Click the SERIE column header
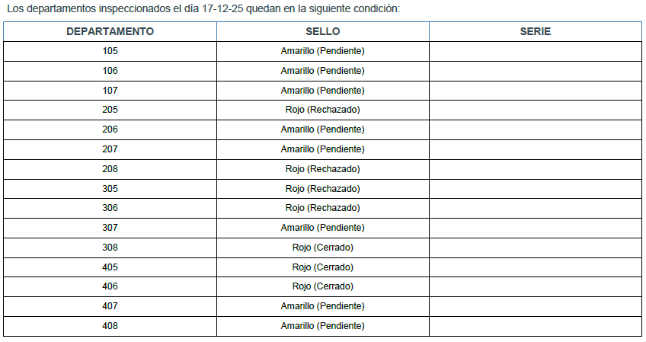The width and height of the screenshot is (646, 342). [x=535, y=31]
